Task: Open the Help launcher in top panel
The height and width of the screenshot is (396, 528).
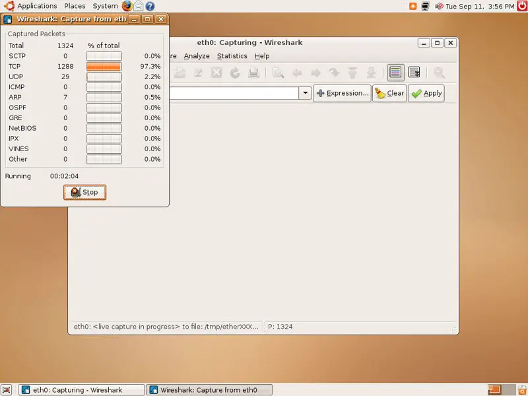Action: 150,6
